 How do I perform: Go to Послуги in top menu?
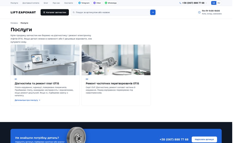pyautogui.click(x=14, y=3)
